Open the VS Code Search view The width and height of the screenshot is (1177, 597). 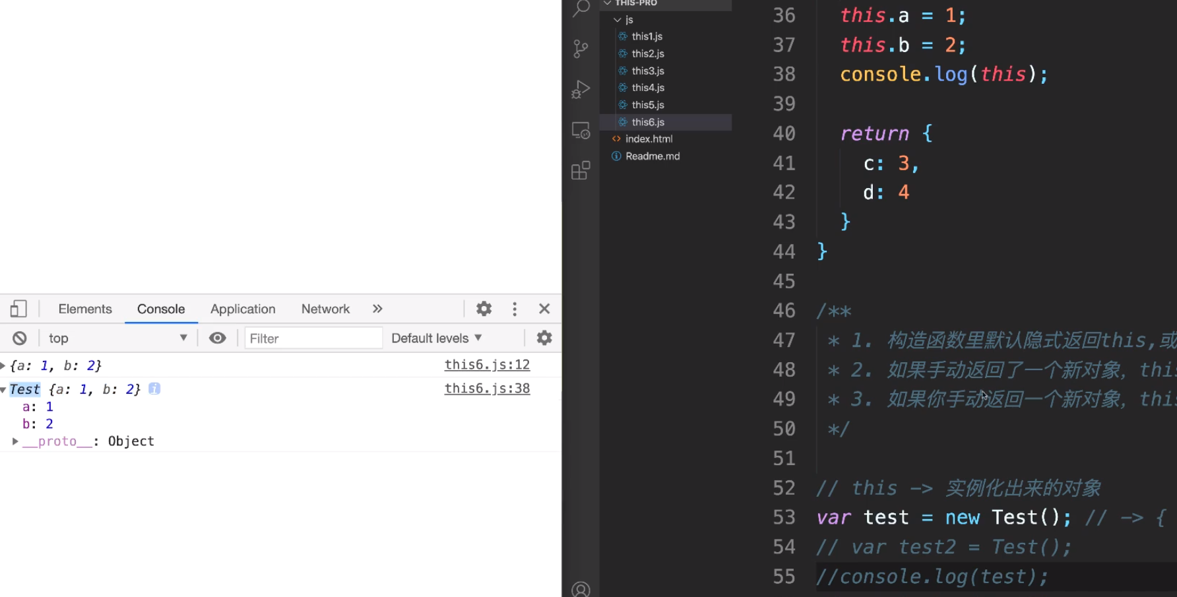coord(581,8)
